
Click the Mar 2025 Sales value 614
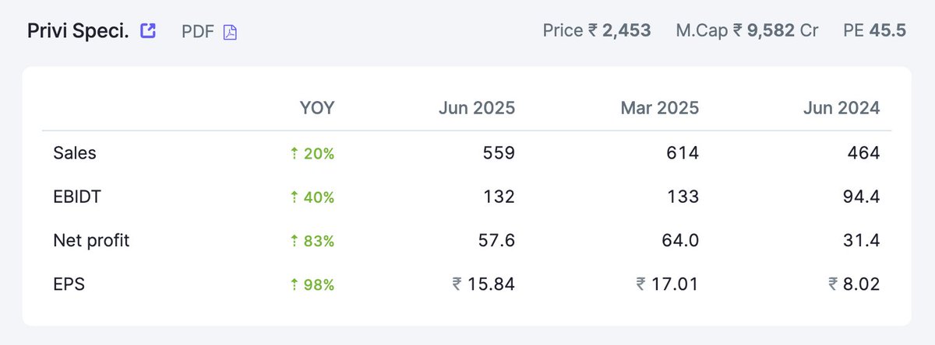click(x=683, y=153)
